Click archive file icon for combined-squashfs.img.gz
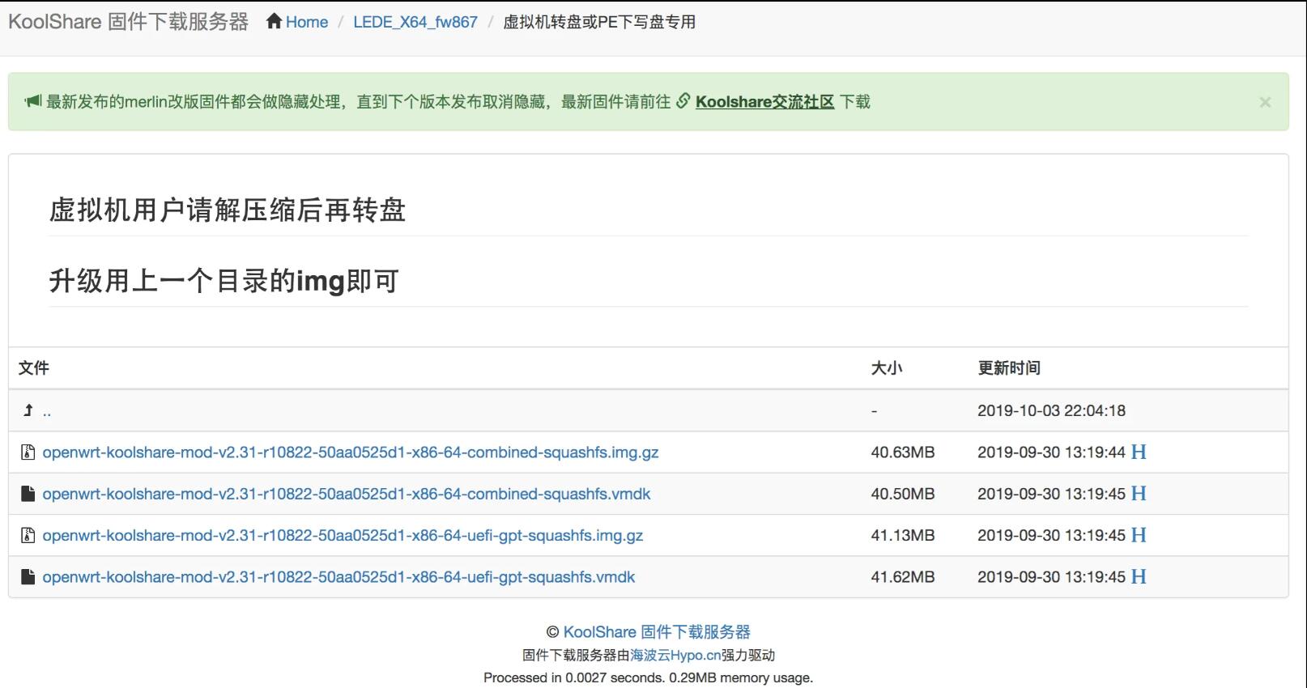This screenshot has height=688, width=1307. [28, 452]
